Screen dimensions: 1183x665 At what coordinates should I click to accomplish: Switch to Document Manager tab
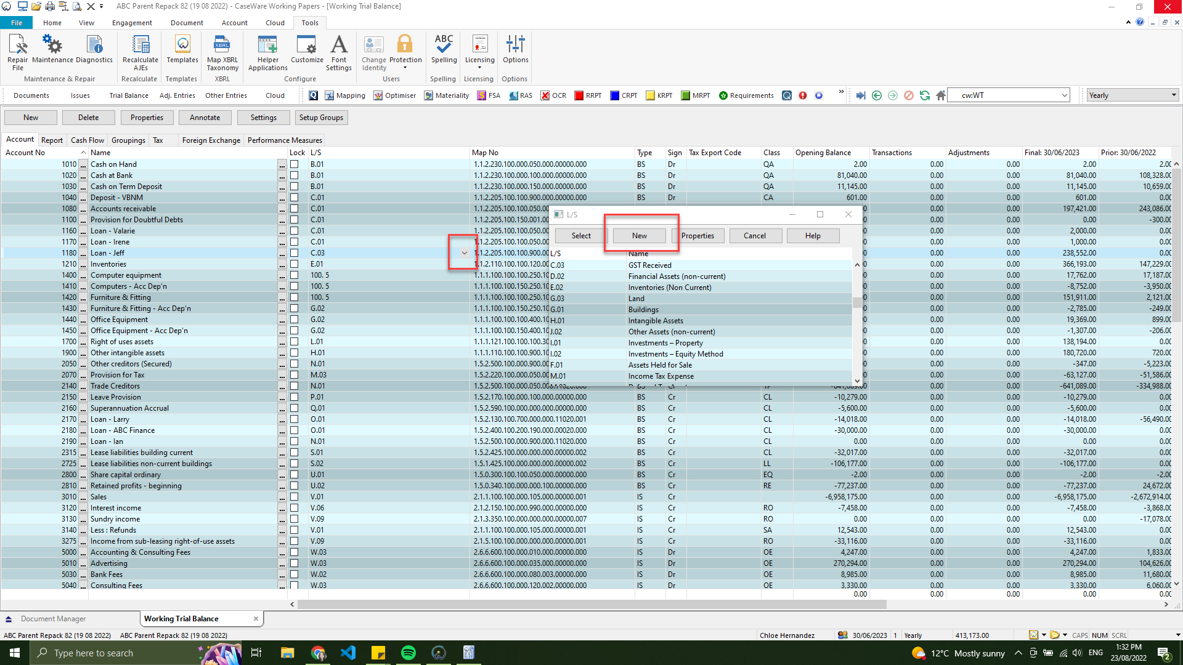53,619
